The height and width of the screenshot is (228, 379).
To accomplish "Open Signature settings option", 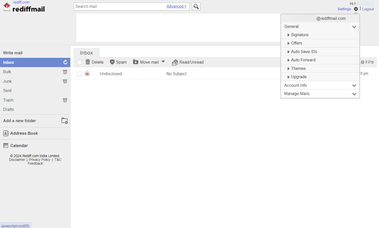I will point(299,35).
